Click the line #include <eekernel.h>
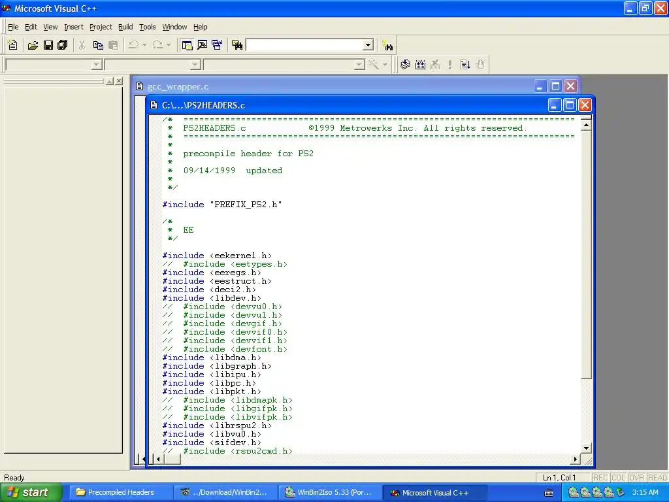This screenshot has height=502, width=669. 217,256
